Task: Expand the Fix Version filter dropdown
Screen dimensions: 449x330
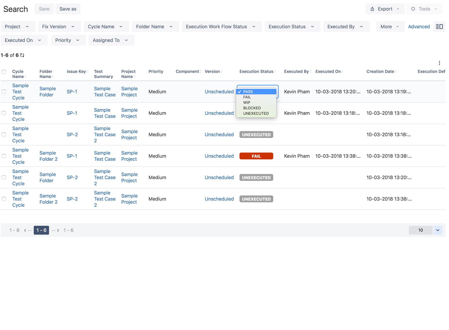Action: point(59,27)
